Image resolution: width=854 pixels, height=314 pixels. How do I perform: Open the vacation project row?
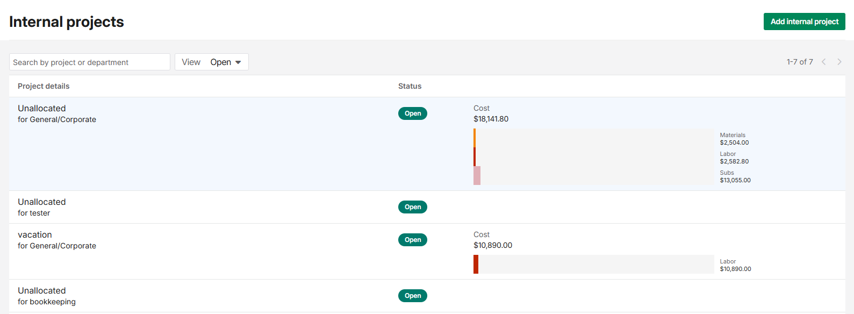[x=35, y=235]
